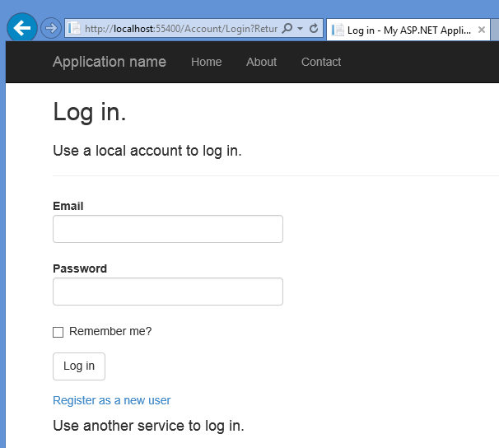The width and height of the screenshot is (499, 448).
Task: Follow the 'Register as a new user' link
Action: click(111, 400)
